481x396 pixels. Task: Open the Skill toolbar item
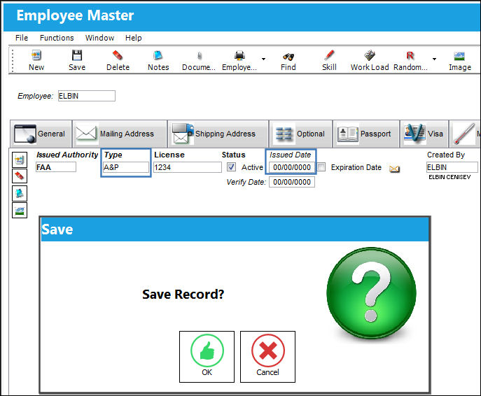329,60
